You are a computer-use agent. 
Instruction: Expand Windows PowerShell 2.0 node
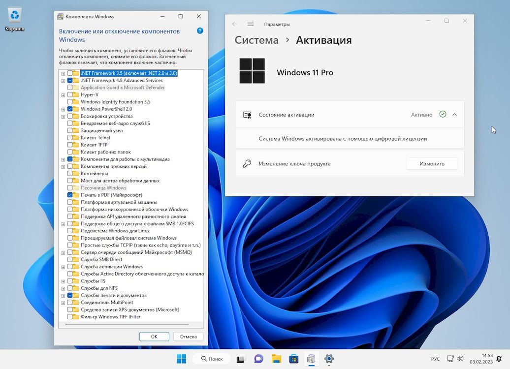pos(63,109)
